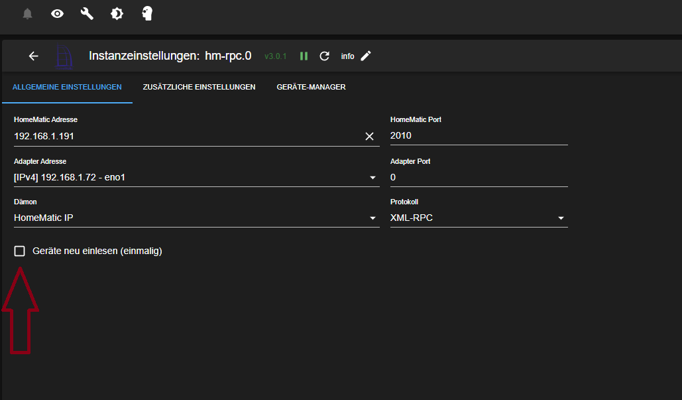Clear the HomeMatic Adresse field
Screen dimensions: 682x400
[369, 136]
